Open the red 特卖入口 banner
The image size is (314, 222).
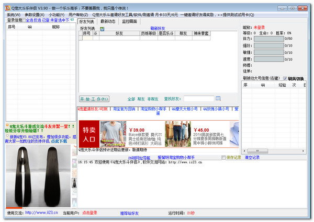click(x=88, y=134)
